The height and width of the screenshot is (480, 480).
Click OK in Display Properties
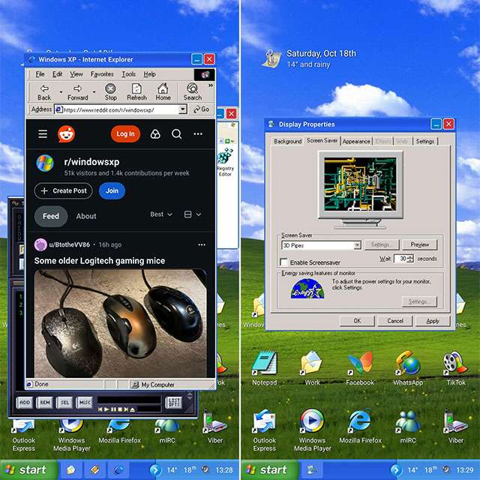point(357,321)
